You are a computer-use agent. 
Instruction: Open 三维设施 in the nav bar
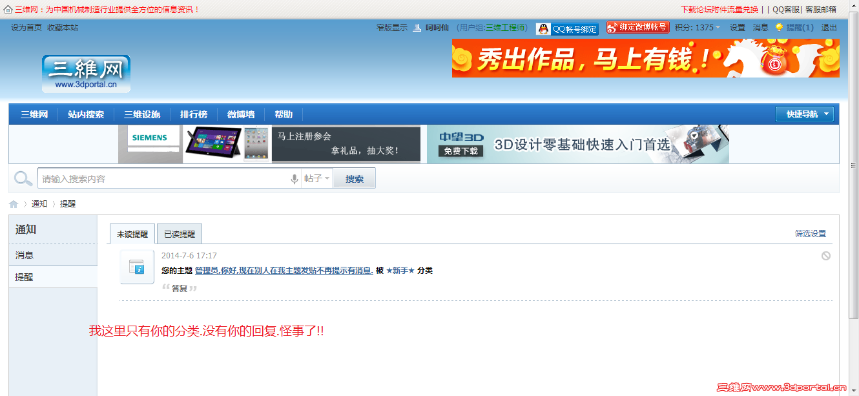click(142, 114)
